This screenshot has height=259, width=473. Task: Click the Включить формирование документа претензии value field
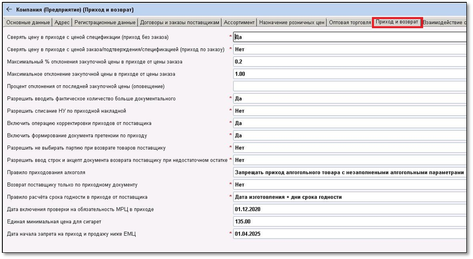pos(349,135)
